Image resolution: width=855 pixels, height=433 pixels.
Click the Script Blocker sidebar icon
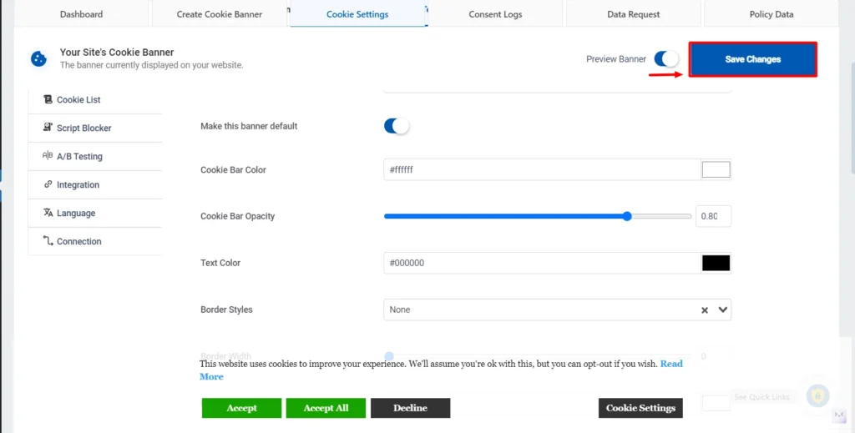click(x=48, y=128)
